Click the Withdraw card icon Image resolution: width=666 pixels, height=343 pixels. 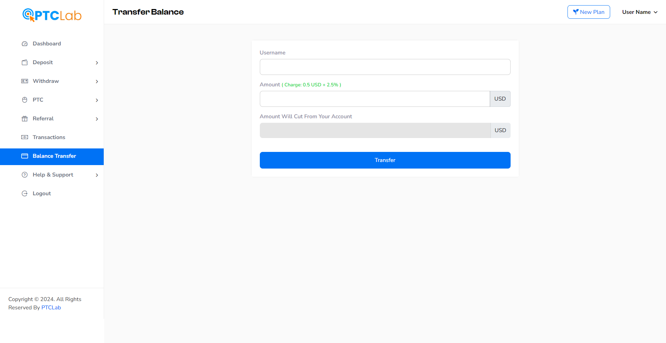coord(24,81)
